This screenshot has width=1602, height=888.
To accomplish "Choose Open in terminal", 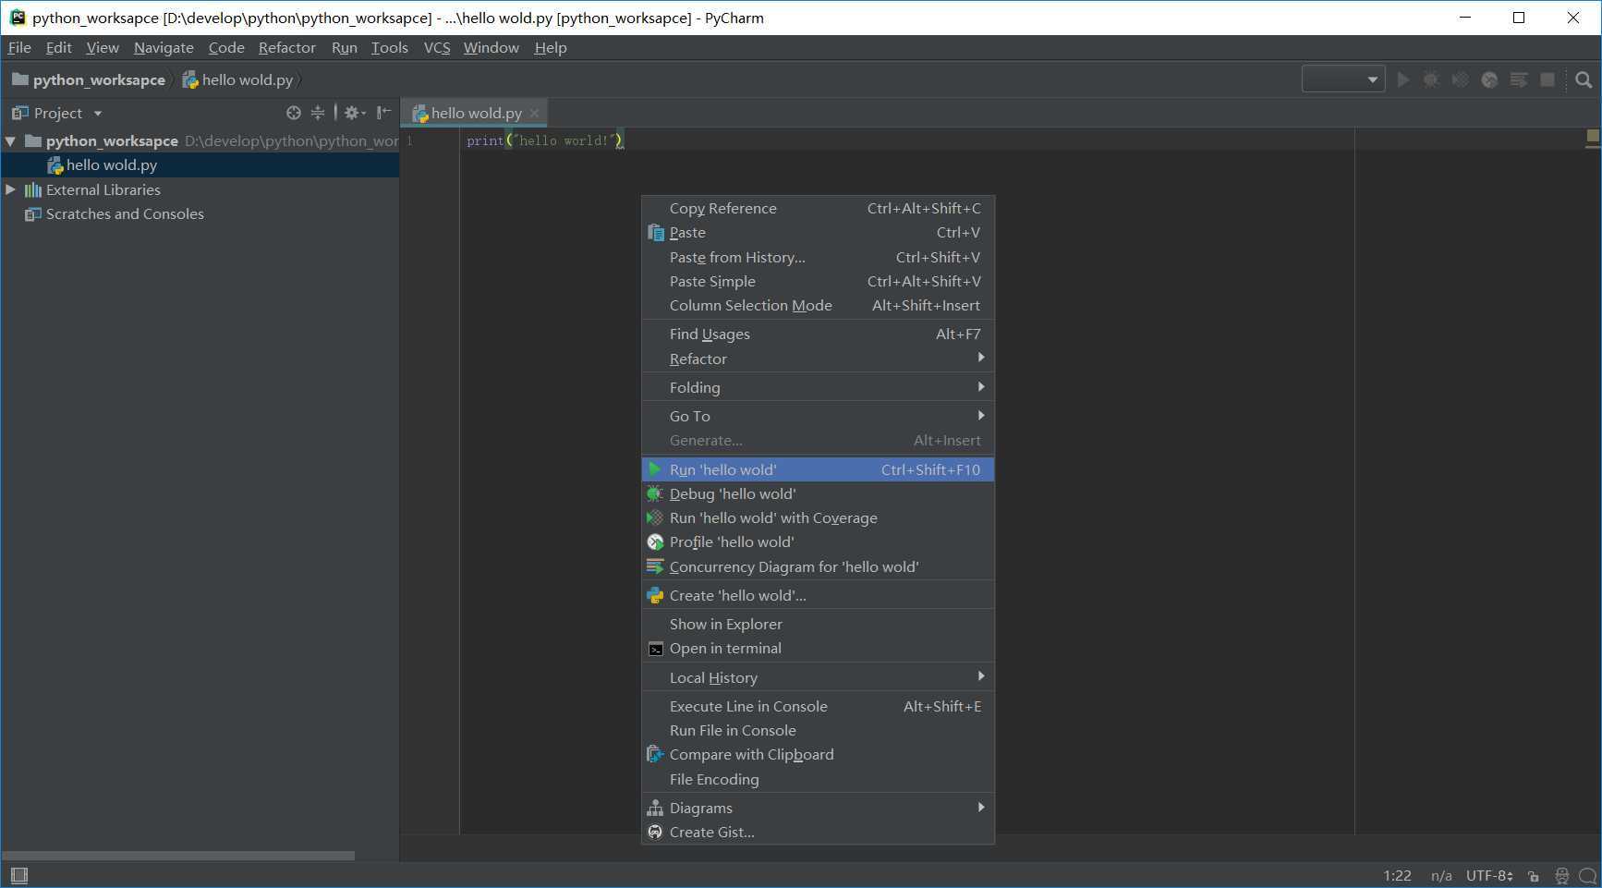I will (818, 648).
